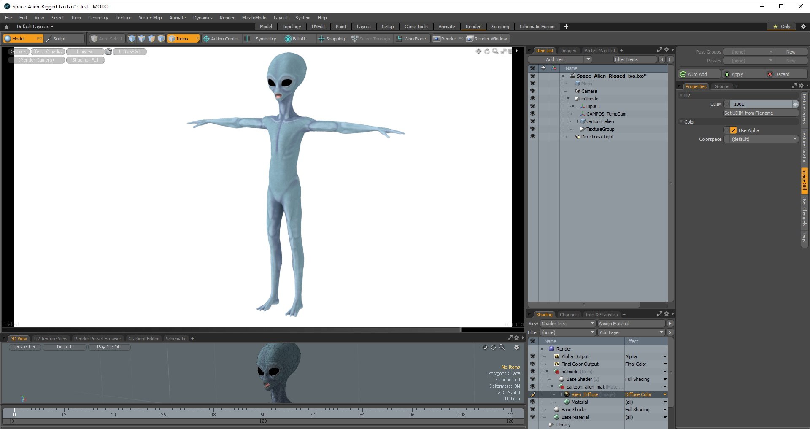Click the Model mode button
The height and width of the screenshot is (429, 810).
[x=23, y=39]
